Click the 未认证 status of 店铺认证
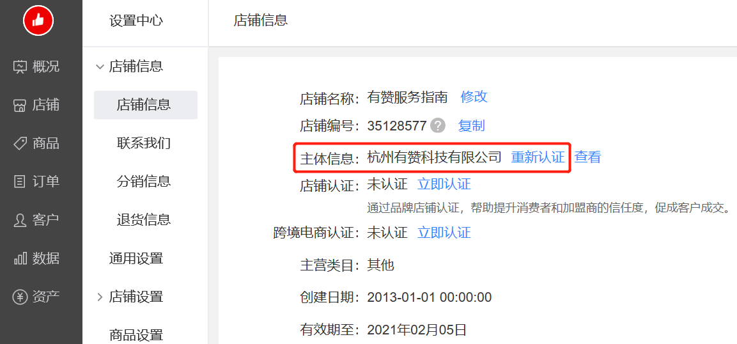The width and height of the screenshot is (737, 344). [387, 184]
